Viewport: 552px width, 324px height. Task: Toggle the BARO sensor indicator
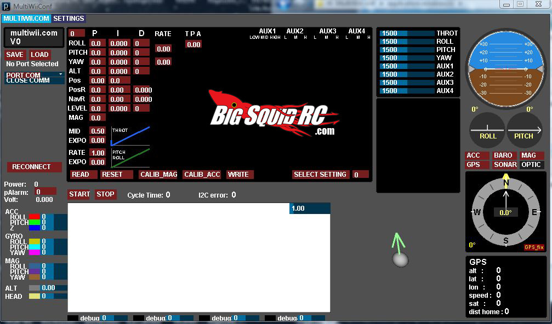pos(504,155)
